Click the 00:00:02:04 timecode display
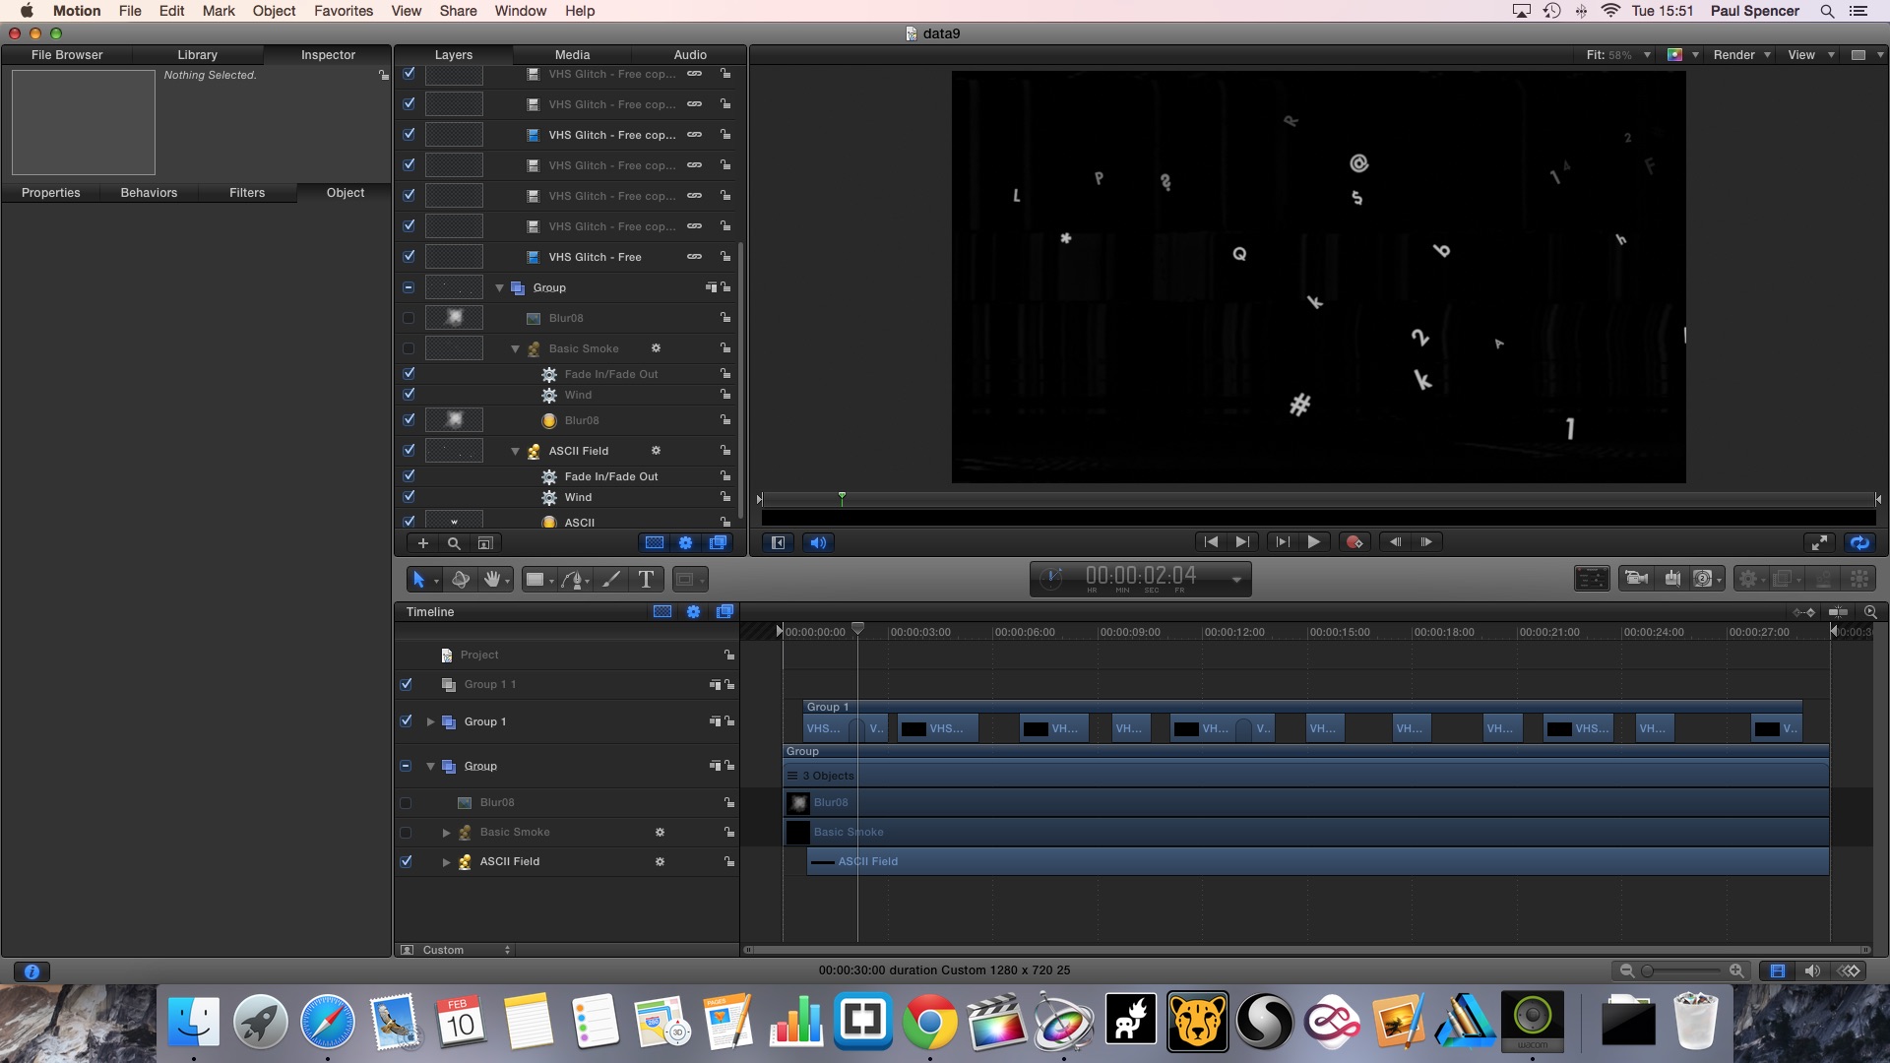 point(1140,577)
